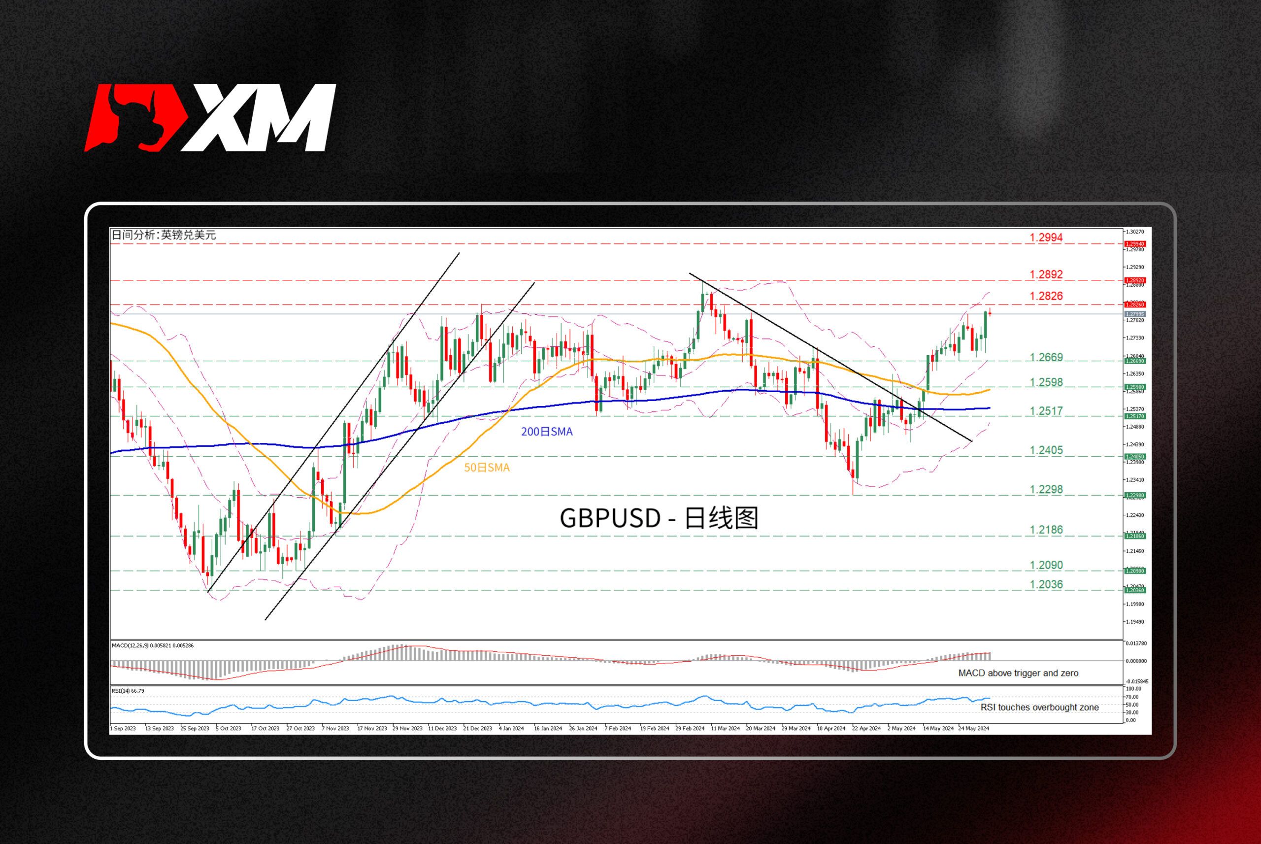Click the green 1.25170 price tag on axis

1134,416
